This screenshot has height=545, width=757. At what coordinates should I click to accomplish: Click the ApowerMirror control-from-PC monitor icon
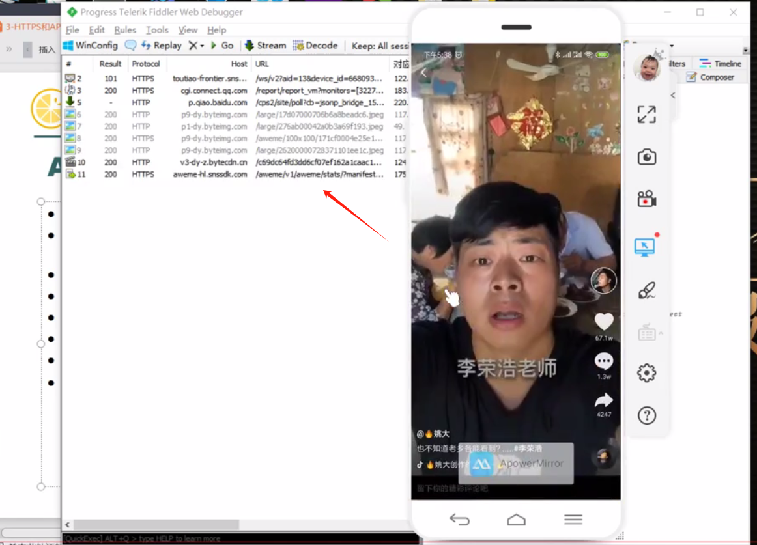(x=645, y=247)
